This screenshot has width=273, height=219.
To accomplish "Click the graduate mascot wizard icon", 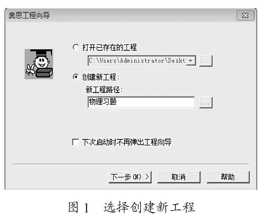I will (x=39, y=64).
